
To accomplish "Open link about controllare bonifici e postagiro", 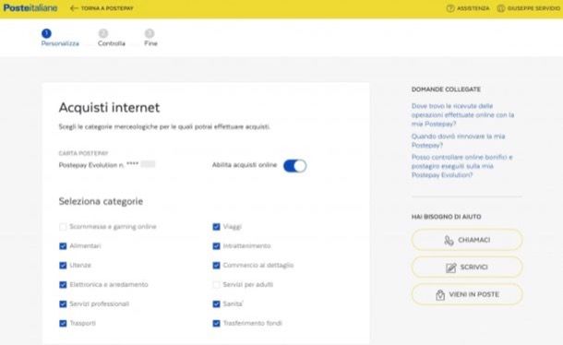I will [x=461, y=166].
